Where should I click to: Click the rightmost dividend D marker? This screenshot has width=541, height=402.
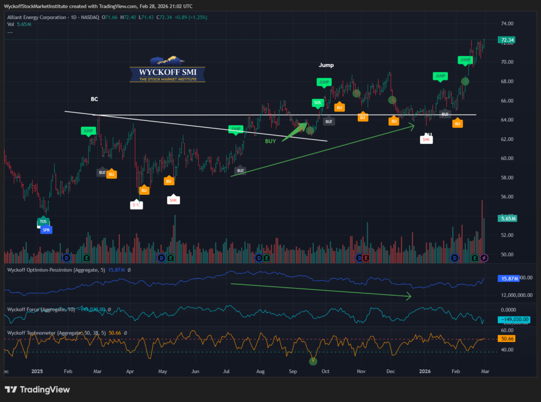pos(455,257)
